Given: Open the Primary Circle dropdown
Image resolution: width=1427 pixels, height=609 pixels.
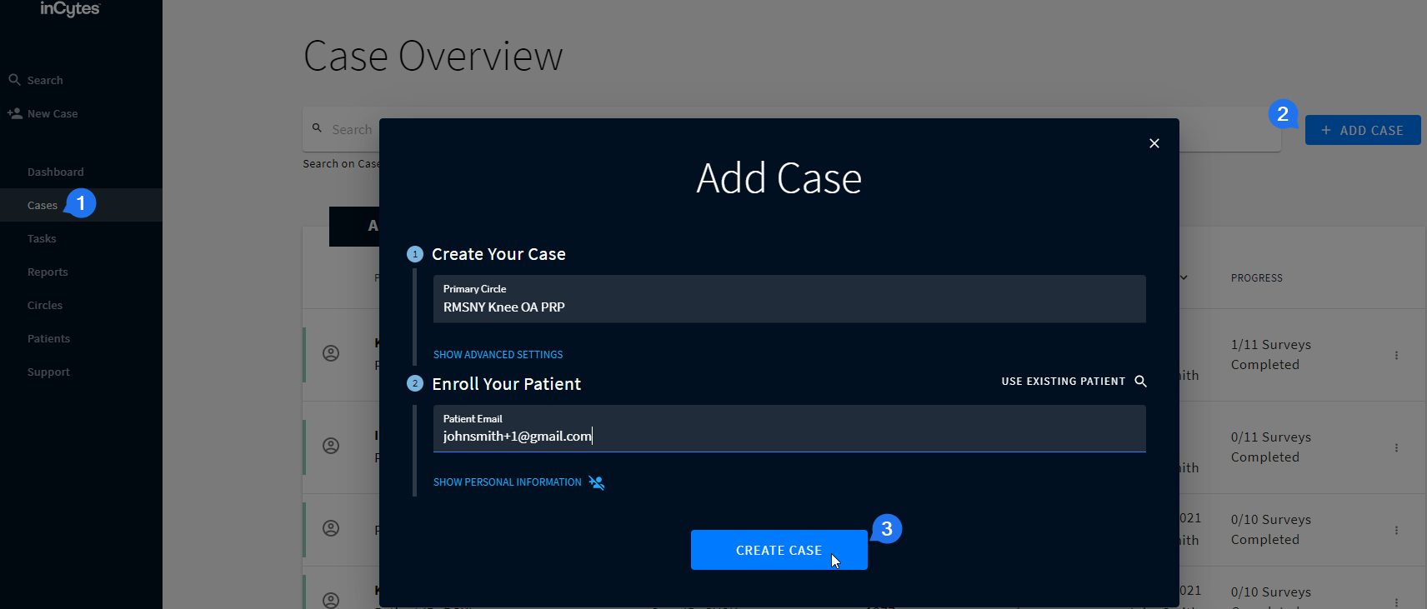Looking at the screenshot, I should (789, 299).
